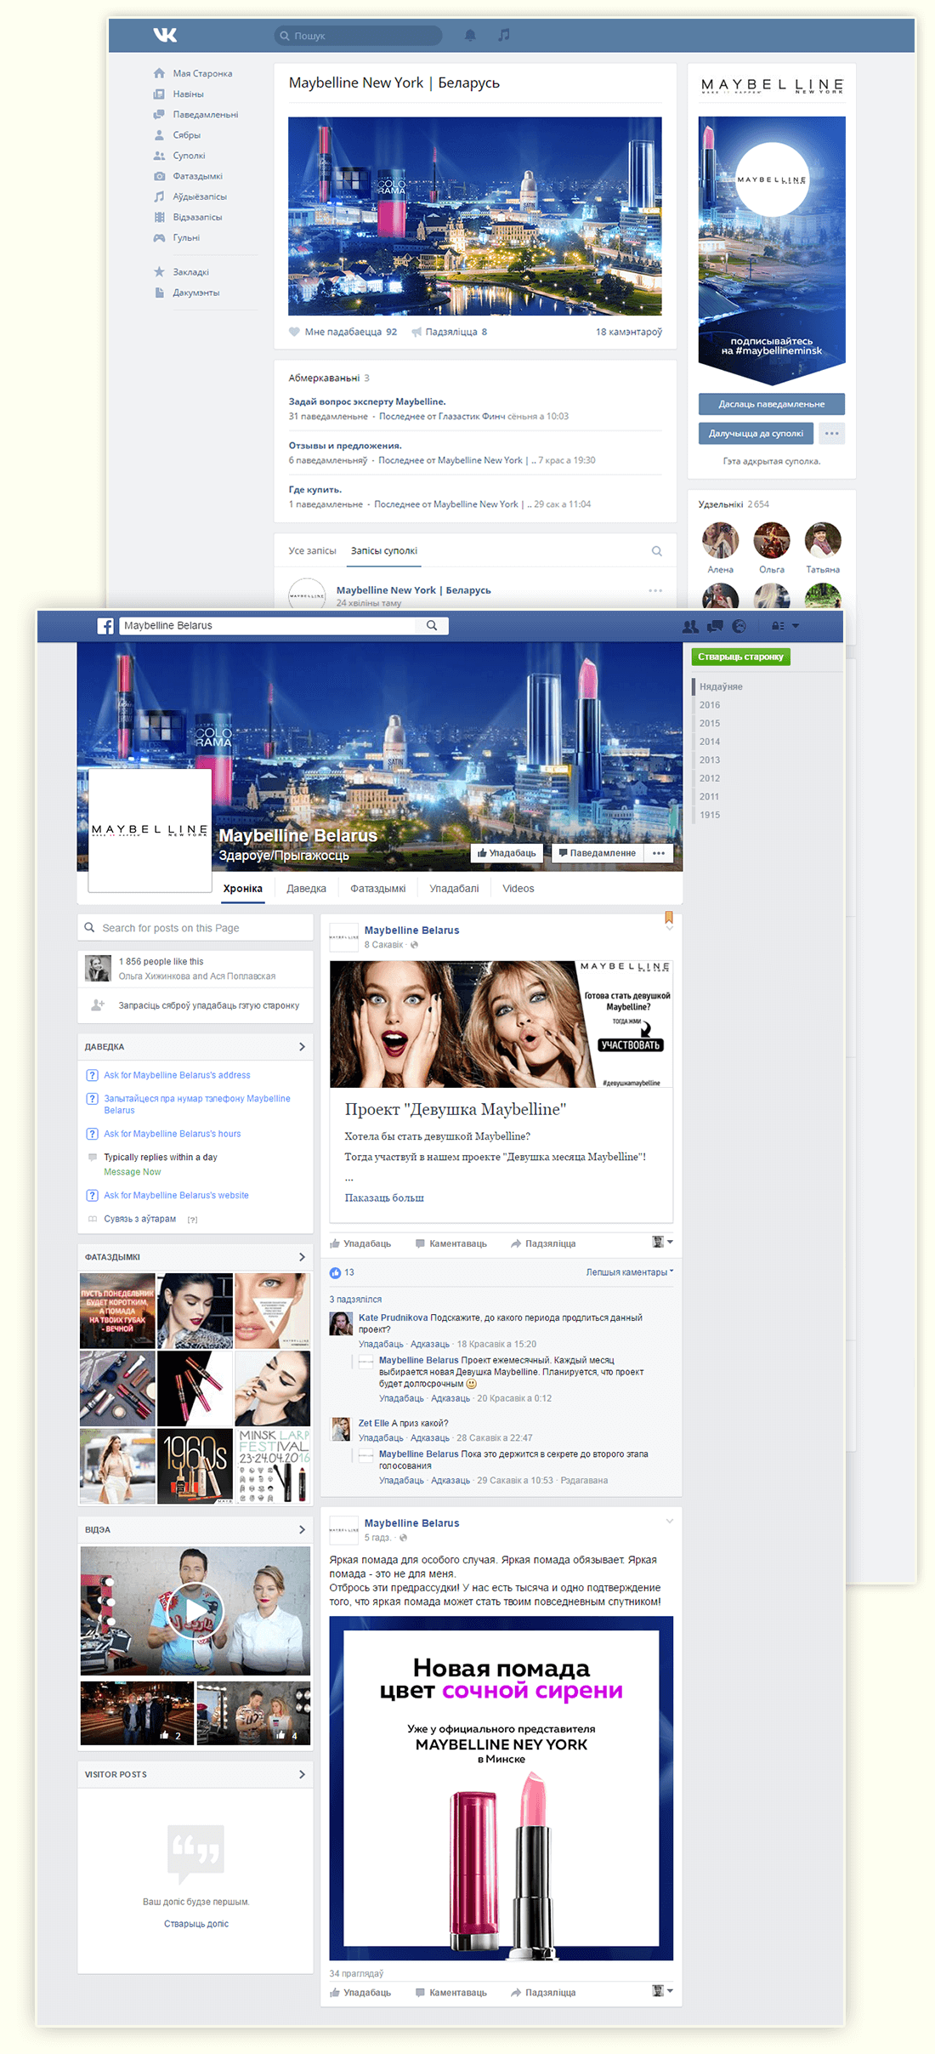The width and height of the screenshot is (935, 2054).
Task: Click the VK wall search magnifier icon
Action: 657,551
